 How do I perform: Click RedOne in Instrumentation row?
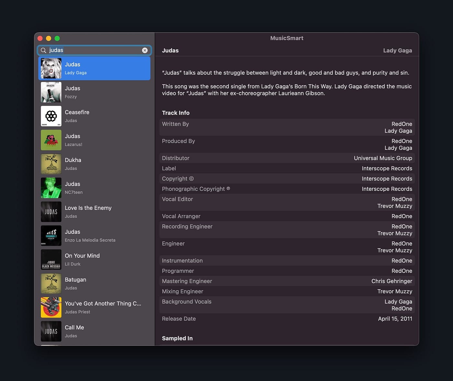pos(402,261)
